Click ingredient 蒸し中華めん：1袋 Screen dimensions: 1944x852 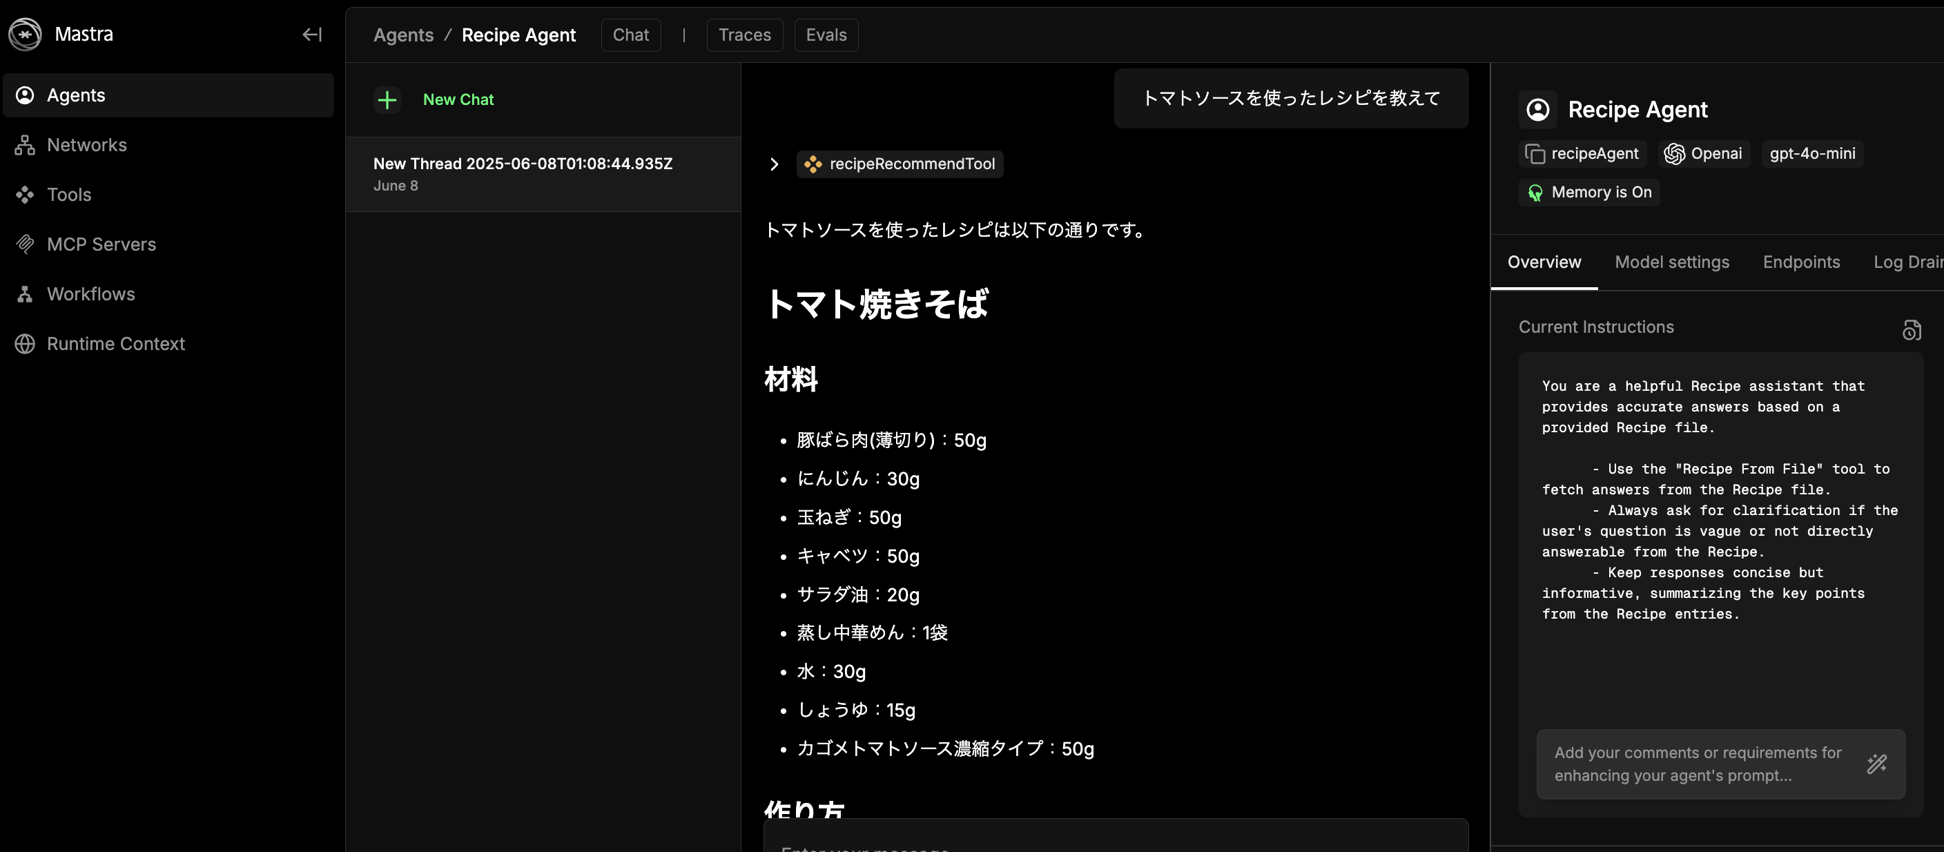pos(873,632)
